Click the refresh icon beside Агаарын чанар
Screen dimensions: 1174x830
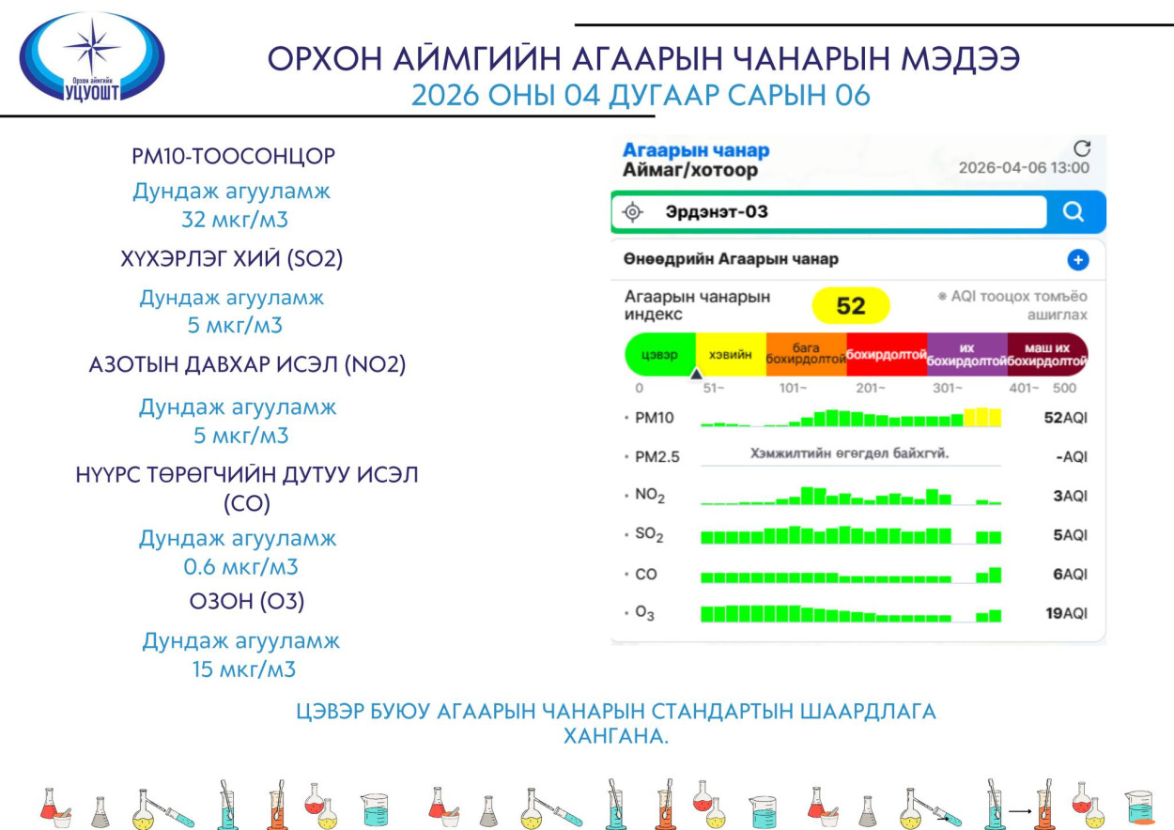[1082, 148]
